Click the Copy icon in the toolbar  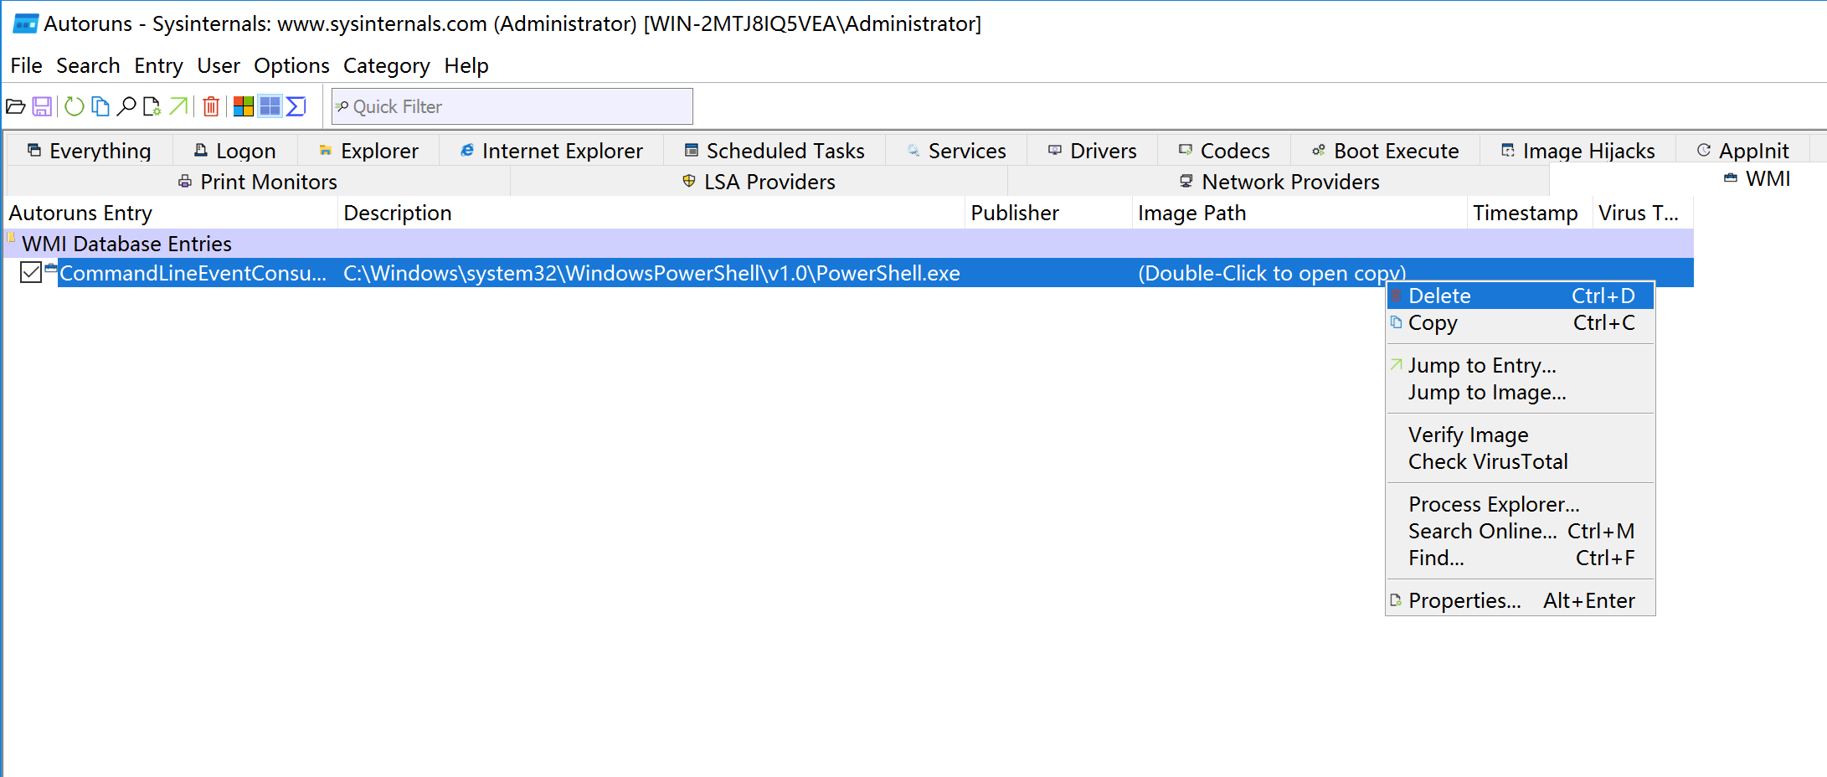(x=100, y=106)
